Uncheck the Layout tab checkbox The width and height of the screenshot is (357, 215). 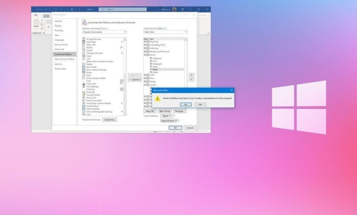(148, 85)
